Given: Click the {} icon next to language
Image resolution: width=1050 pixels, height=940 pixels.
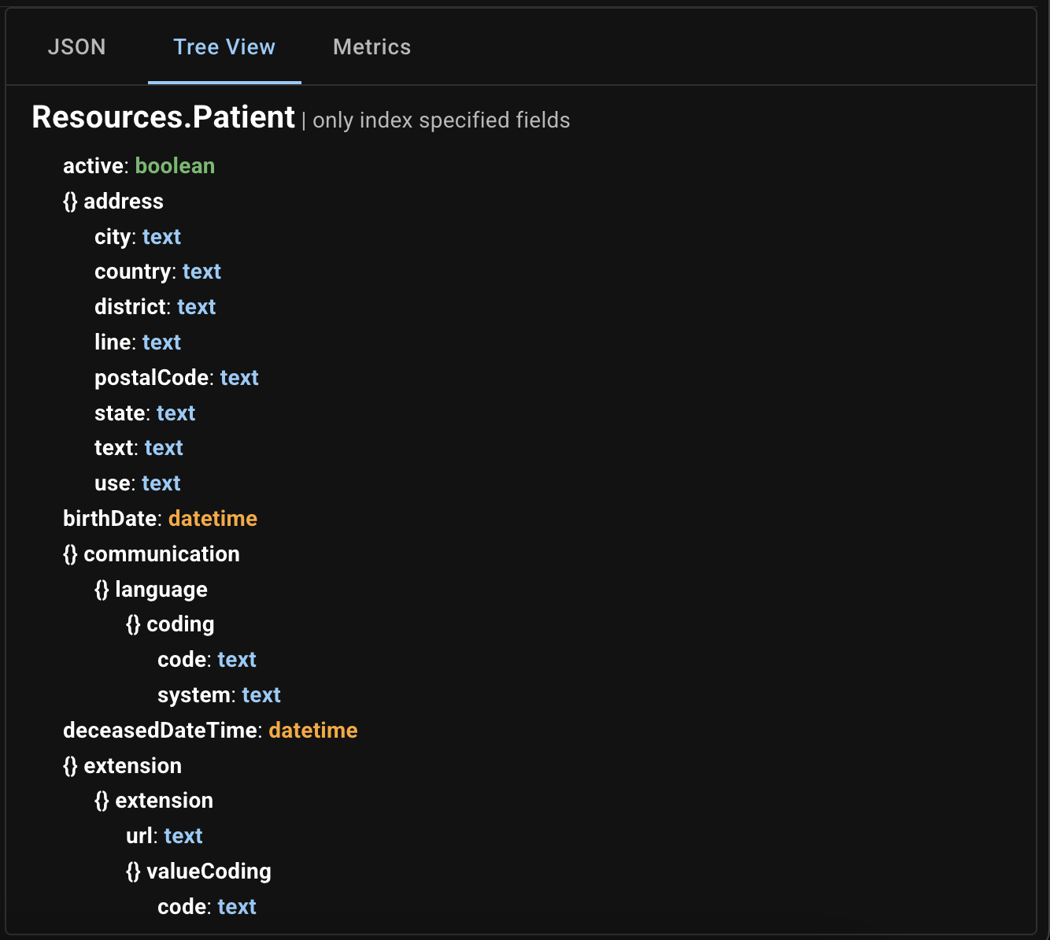Looking at the screenshot, I should pos(101,590).
